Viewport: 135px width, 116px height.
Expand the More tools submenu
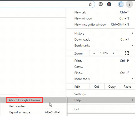point(101,79)
